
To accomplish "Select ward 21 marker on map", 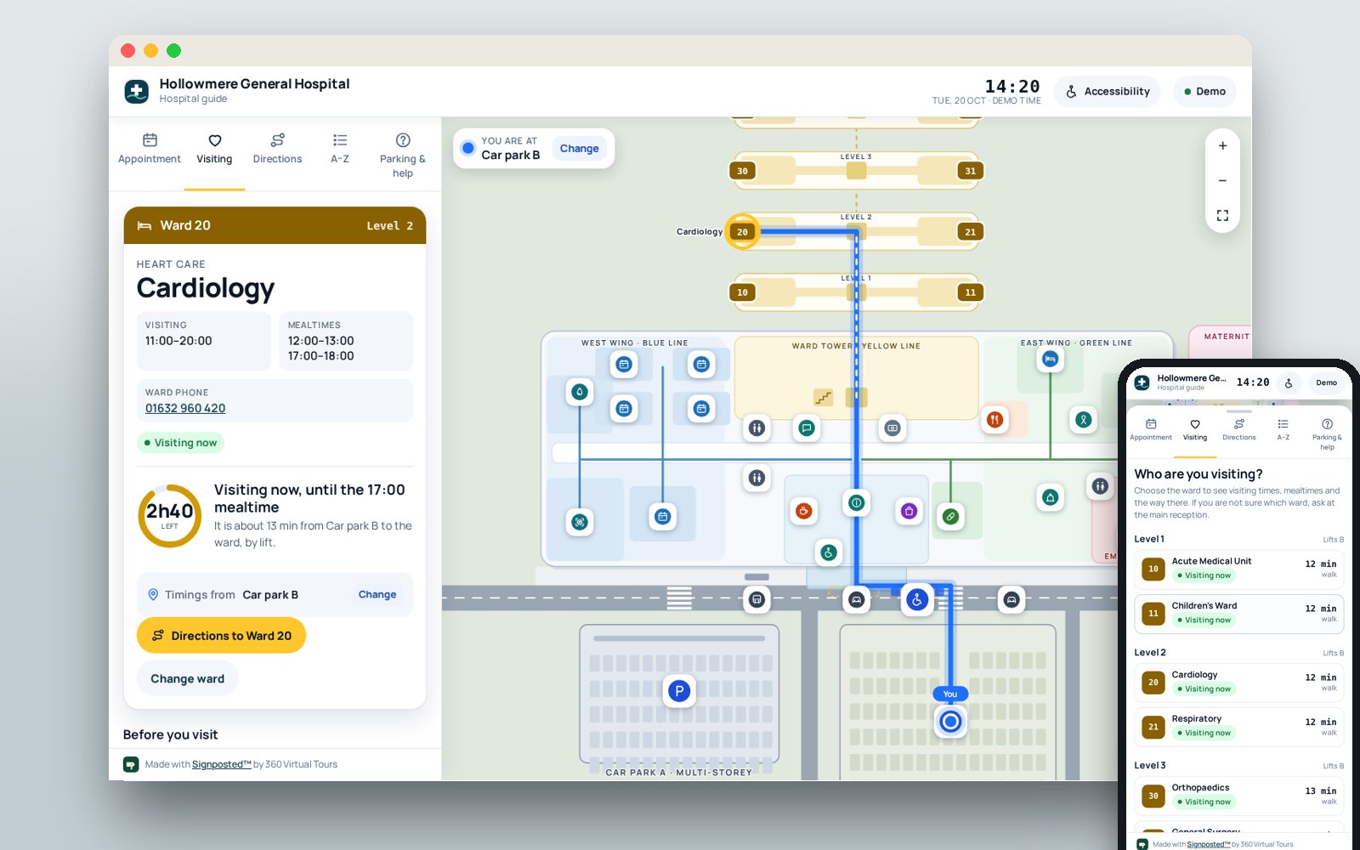I will pyautogui.click(x=970, y=231).
